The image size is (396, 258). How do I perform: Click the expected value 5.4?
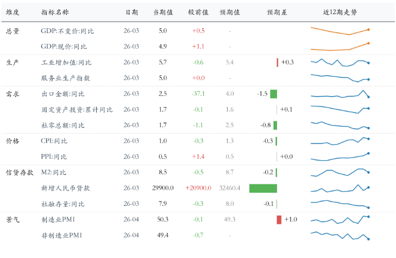[230, 62]
